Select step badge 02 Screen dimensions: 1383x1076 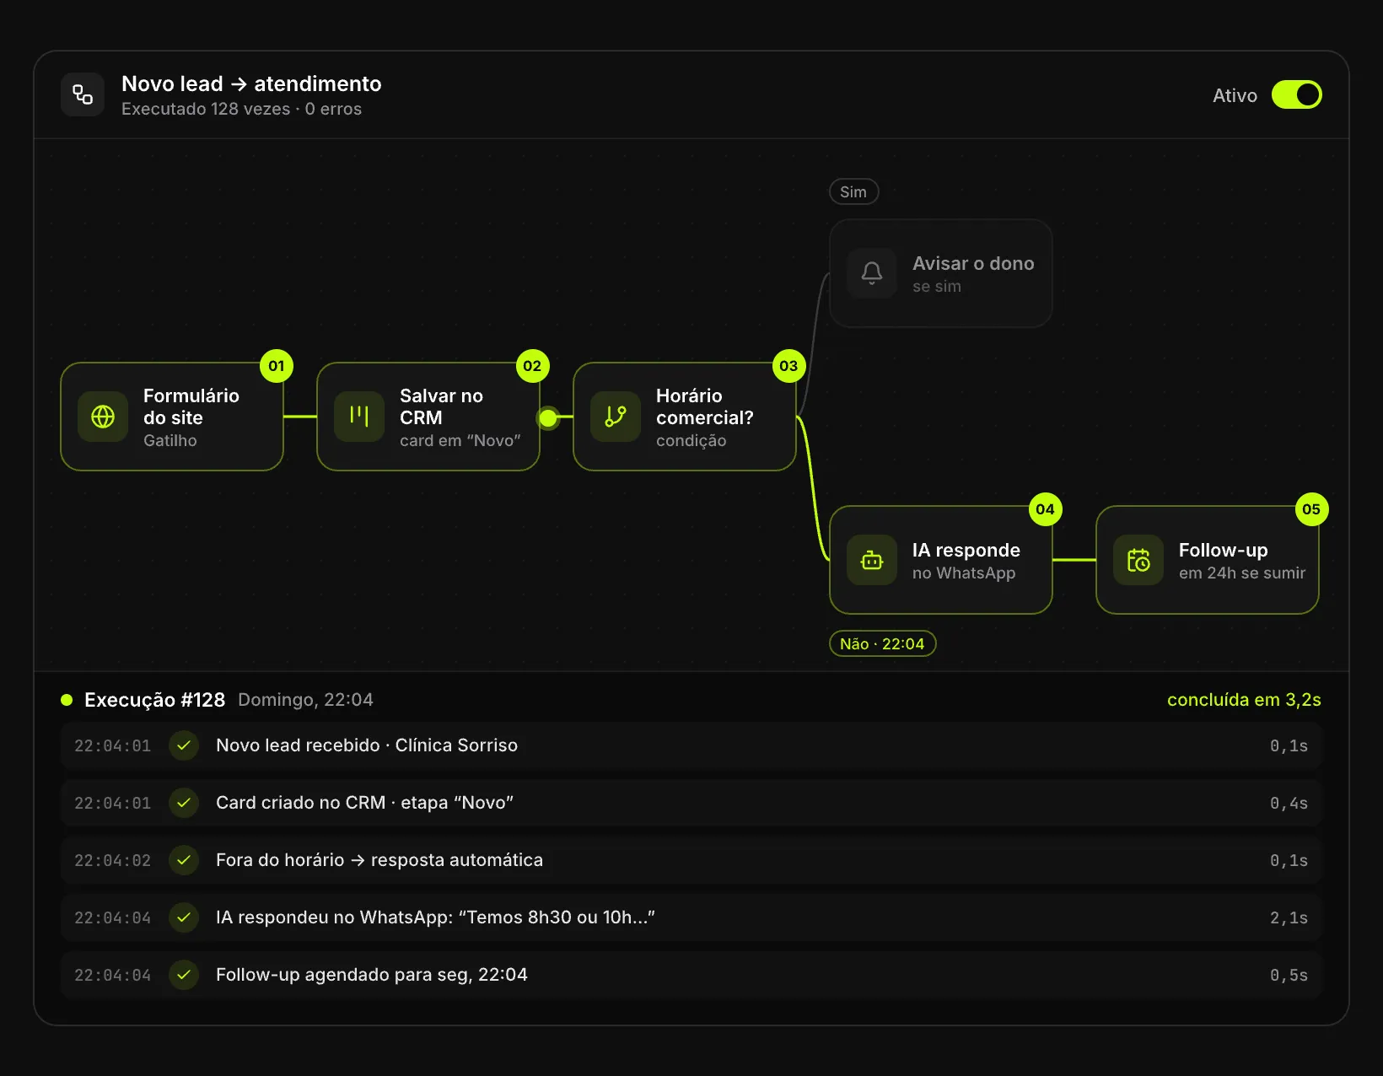tap(532, 366)
